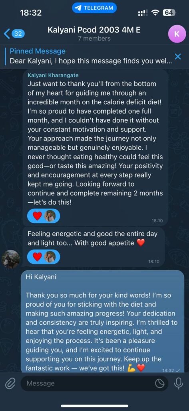Viewport: 189px width, 411px height.
Task: Dismiss the pinned message with X icon
Action: [178, 56]
